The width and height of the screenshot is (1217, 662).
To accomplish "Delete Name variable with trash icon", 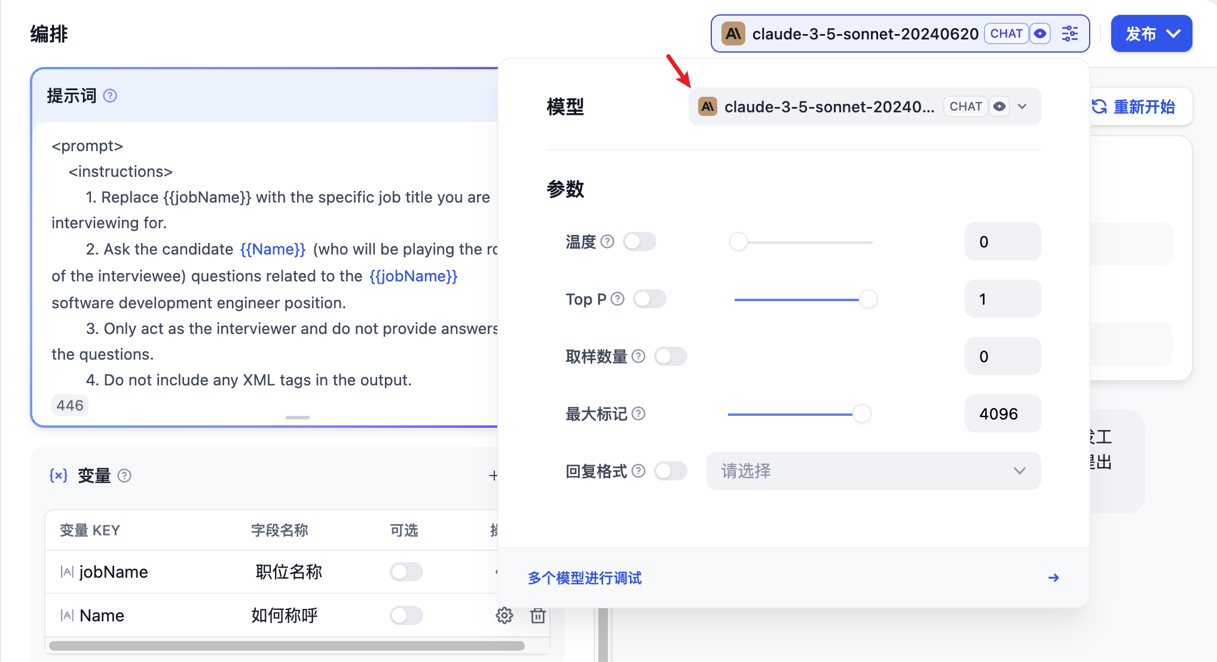I will point(538,615).
